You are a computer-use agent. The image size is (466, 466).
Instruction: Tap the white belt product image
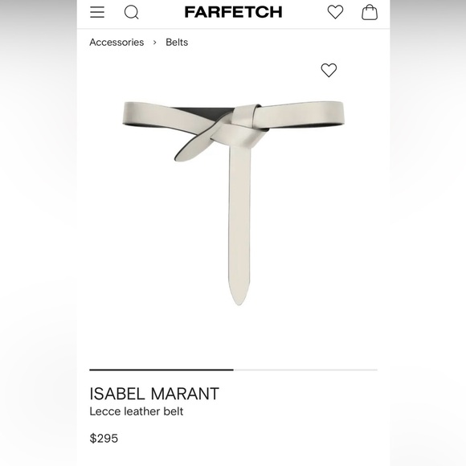[233, 203]
